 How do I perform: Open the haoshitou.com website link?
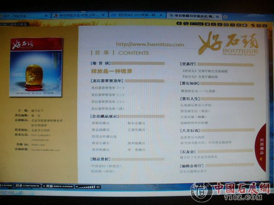pyautogui.click(x=149, y=44)
